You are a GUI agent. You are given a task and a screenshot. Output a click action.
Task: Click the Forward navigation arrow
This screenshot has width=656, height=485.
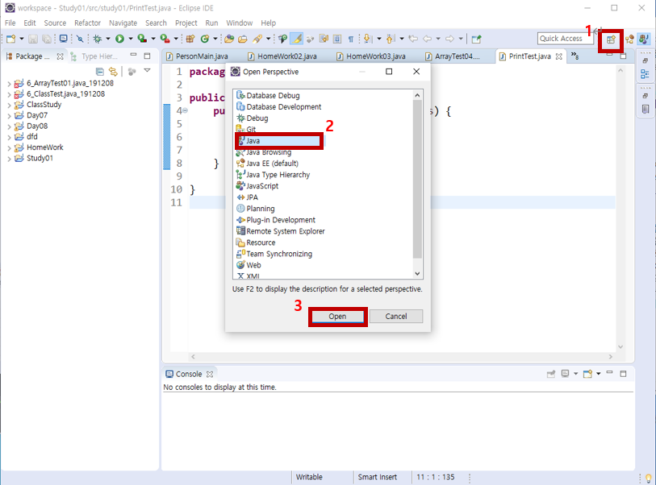(449, 39)
